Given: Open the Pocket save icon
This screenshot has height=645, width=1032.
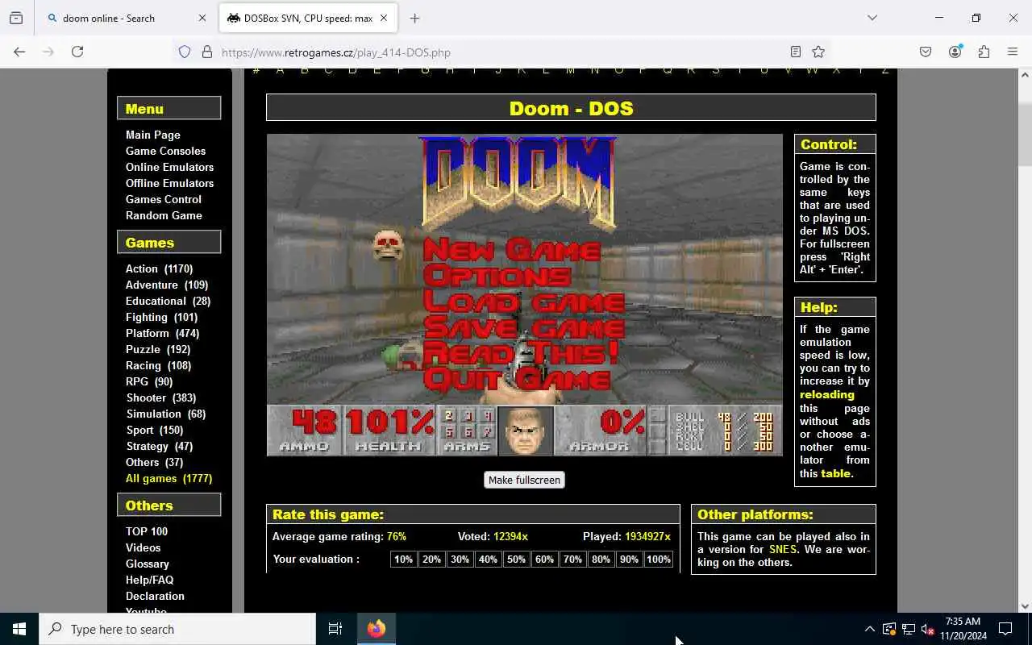Looking at the screenshot, I should [926, 52].
